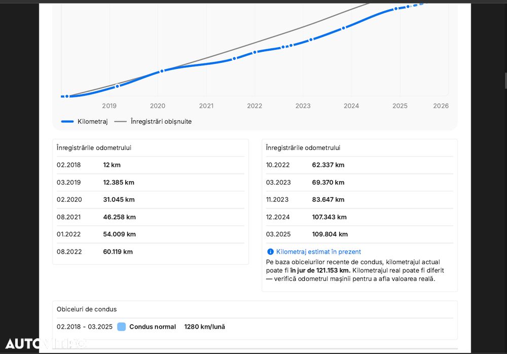This screenshot has height=354, width=507.
Task: Click the blue Kilometraj legend line marker
Action: pos(67,122)
